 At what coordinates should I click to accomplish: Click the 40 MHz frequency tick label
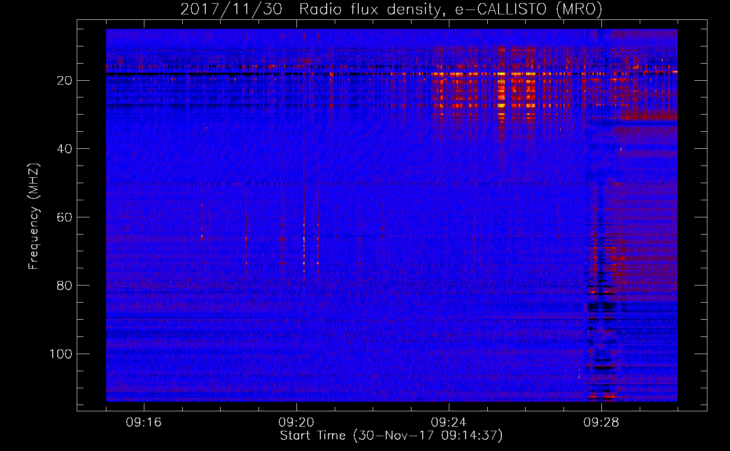(65, 149)
